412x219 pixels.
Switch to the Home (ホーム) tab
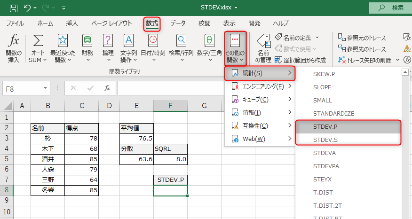pos(45,23)
